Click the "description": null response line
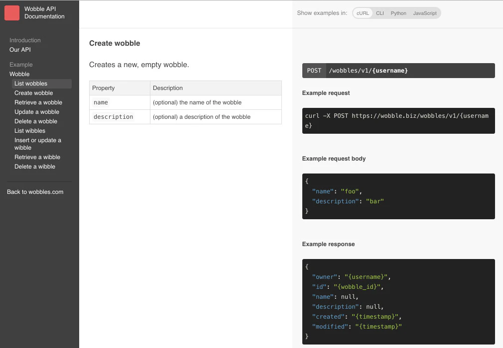Image resolution: width=503 pixels, height=348 pixels. pos(348,307)
